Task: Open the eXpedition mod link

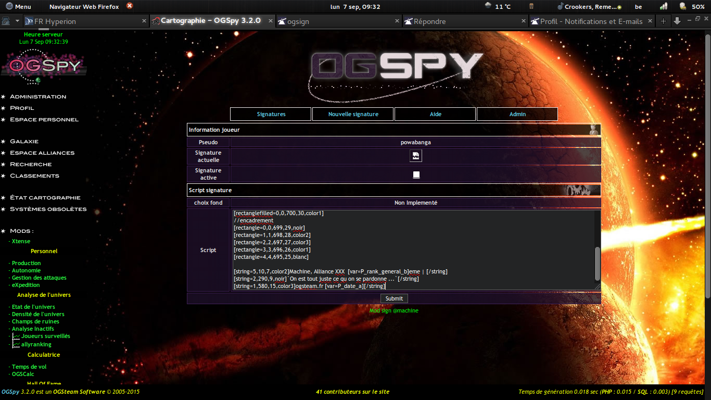Action: [26, 285]
